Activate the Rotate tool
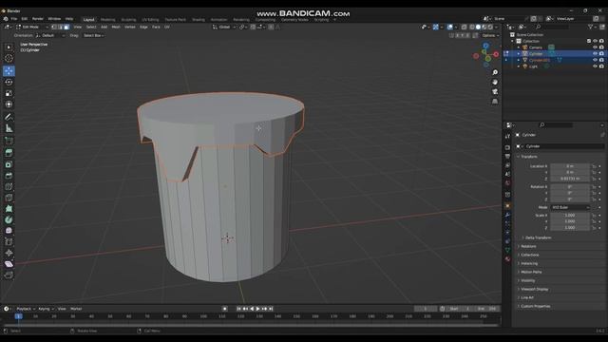Screen dimensions: 608x342 [x=9, y=82]
